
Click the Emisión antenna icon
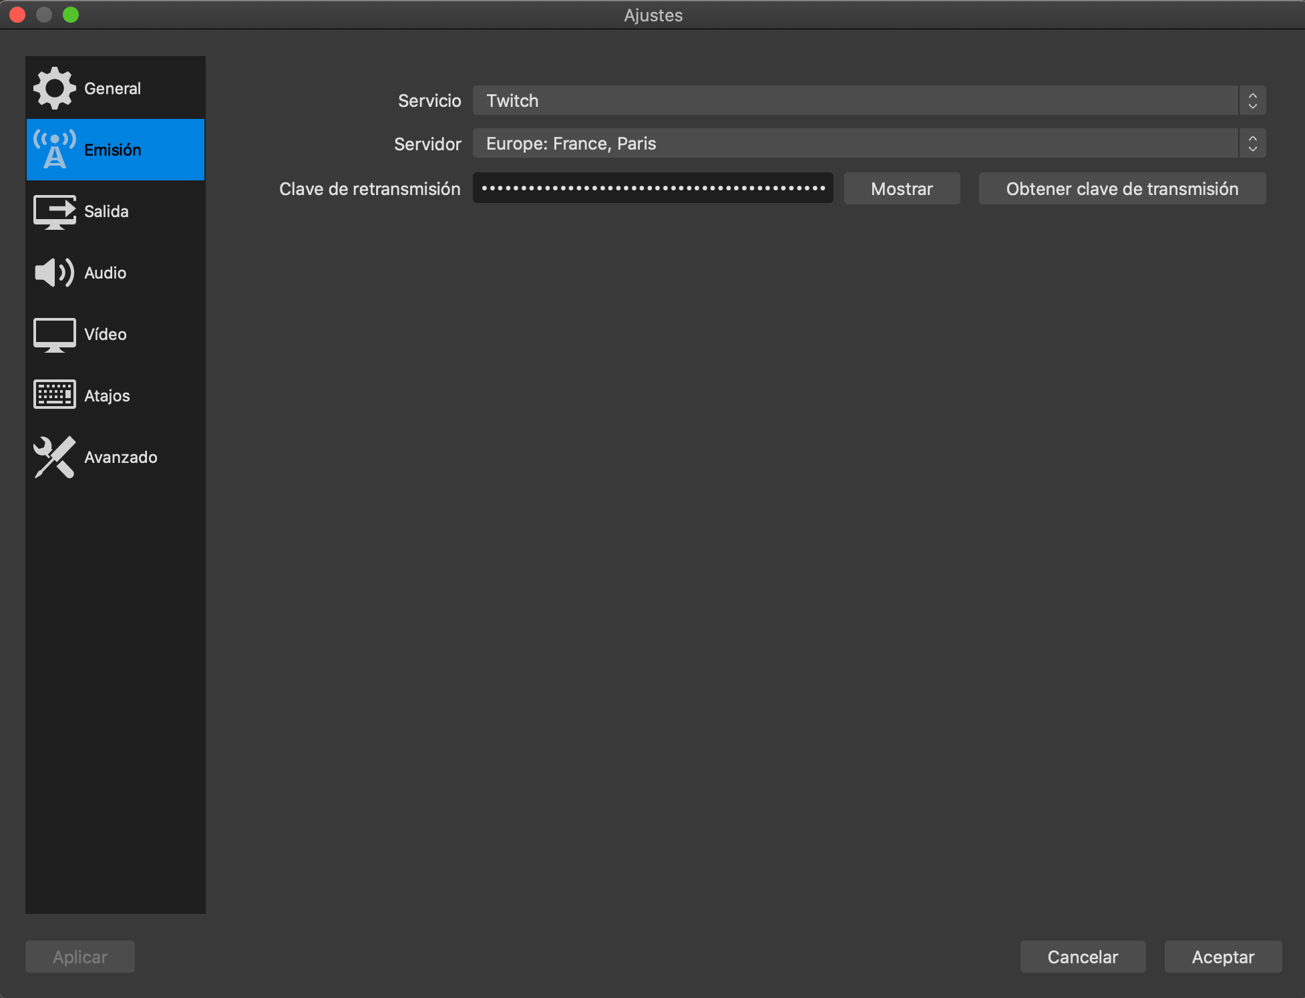(54, 150)
